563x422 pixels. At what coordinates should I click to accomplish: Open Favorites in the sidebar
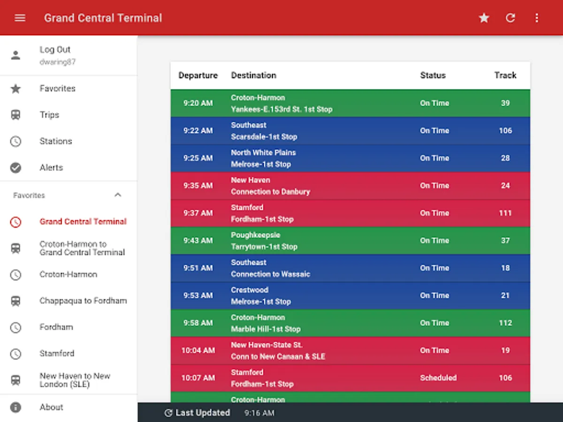[68, 88]
